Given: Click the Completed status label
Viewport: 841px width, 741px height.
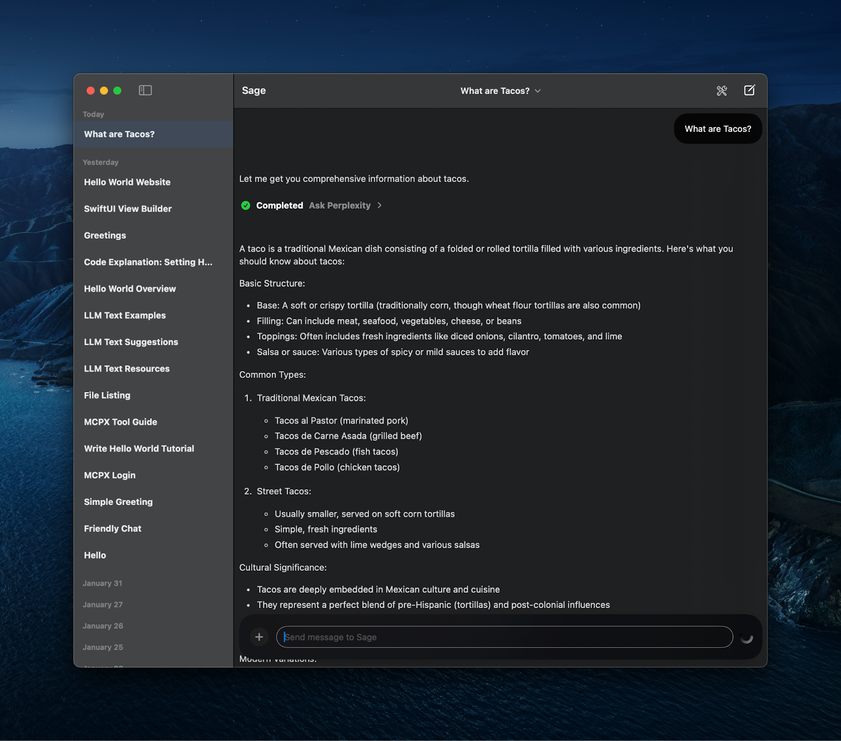Looking at the screenshot, I should point(280,205).
